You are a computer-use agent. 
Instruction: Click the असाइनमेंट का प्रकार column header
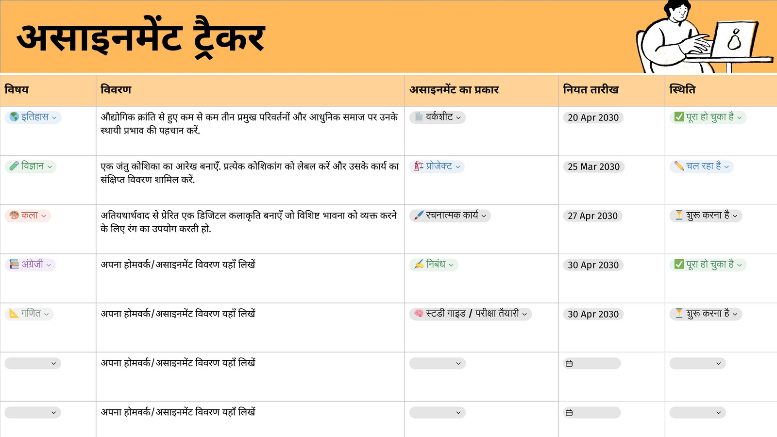coord(482,90)
